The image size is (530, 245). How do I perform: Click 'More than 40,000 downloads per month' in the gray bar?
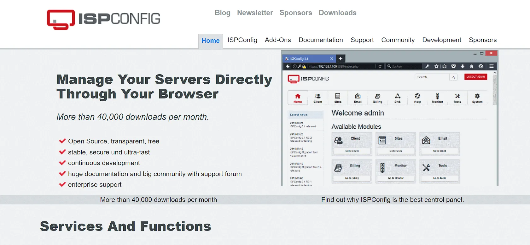(x=159, y=200)
